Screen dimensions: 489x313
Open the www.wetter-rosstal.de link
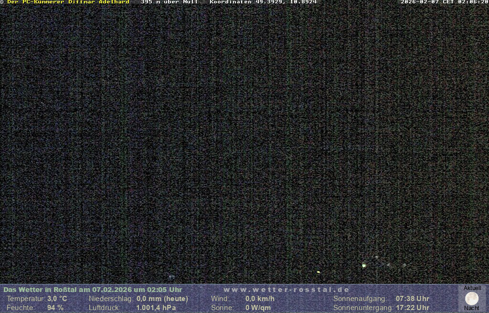(x=286, y=290)
